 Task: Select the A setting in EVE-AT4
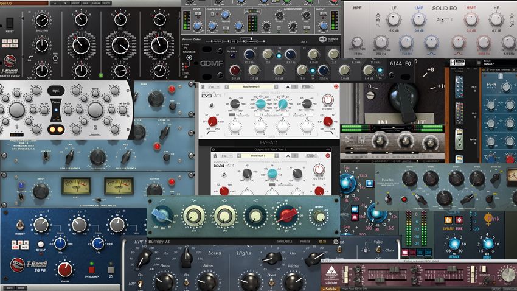pyautogui.click(x=288, y=156)
